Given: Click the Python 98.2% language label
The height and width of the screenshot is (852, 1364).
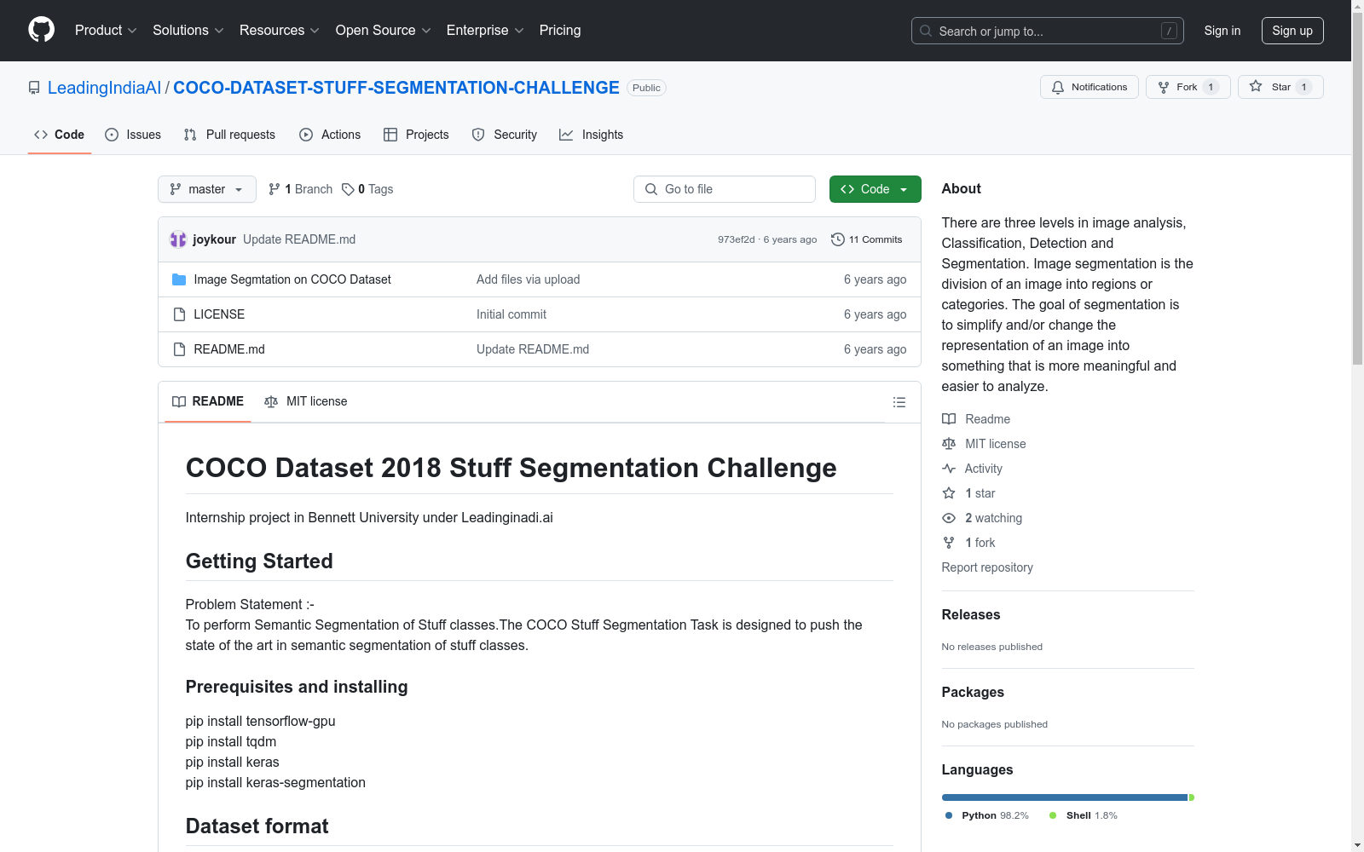Looking at the screenshot, I should click(987, 815).
